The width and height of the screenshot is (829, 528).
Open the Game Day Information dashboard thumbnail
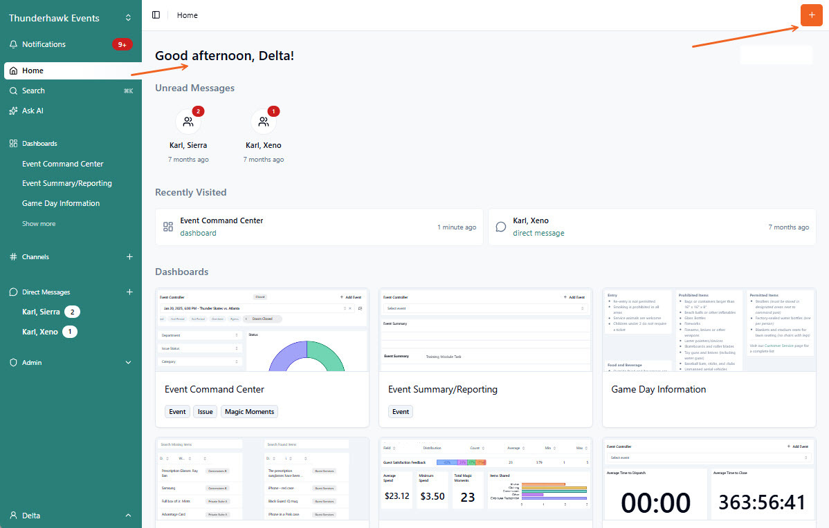(709, 330)
